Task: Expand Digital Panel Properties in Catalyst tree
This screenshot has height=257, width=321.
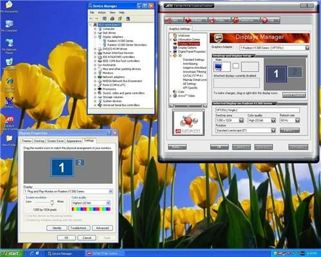Action: [x=171, y=51]
